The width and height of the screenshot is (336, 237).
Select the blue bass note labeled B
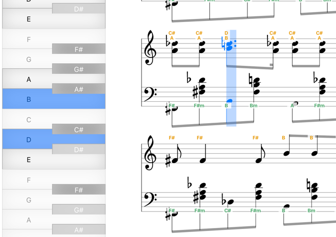229,101
